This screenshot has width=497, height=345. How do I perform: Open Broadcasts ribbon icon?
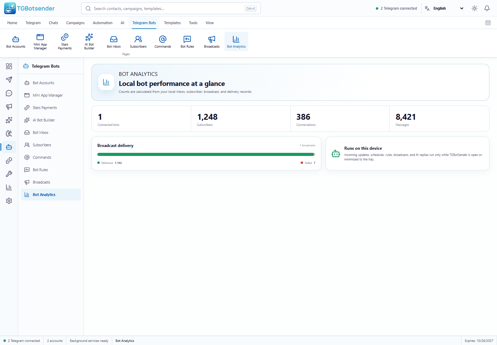[212, 41]
